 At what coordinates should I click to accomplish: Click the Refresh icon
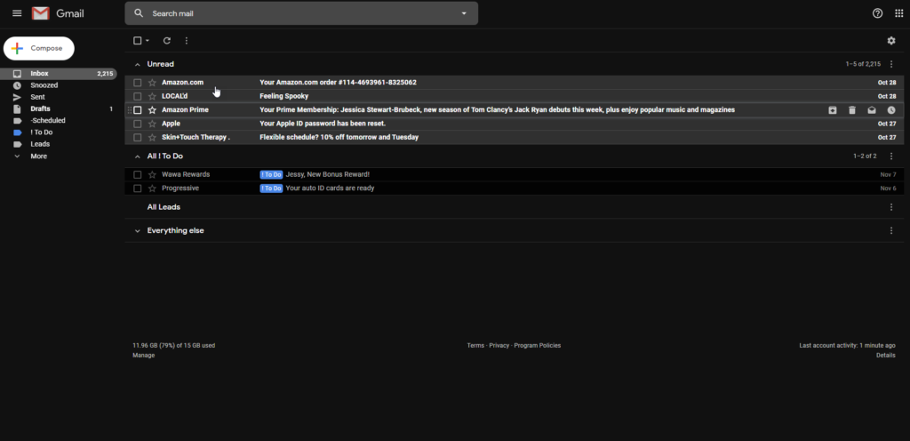(167, 41)
